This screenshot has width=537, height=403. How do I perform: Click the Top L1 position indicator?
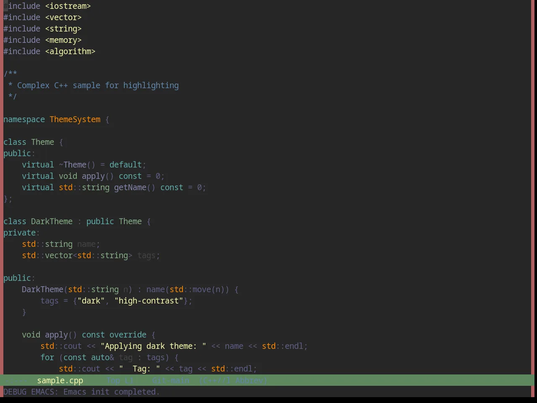click(120, 380)
